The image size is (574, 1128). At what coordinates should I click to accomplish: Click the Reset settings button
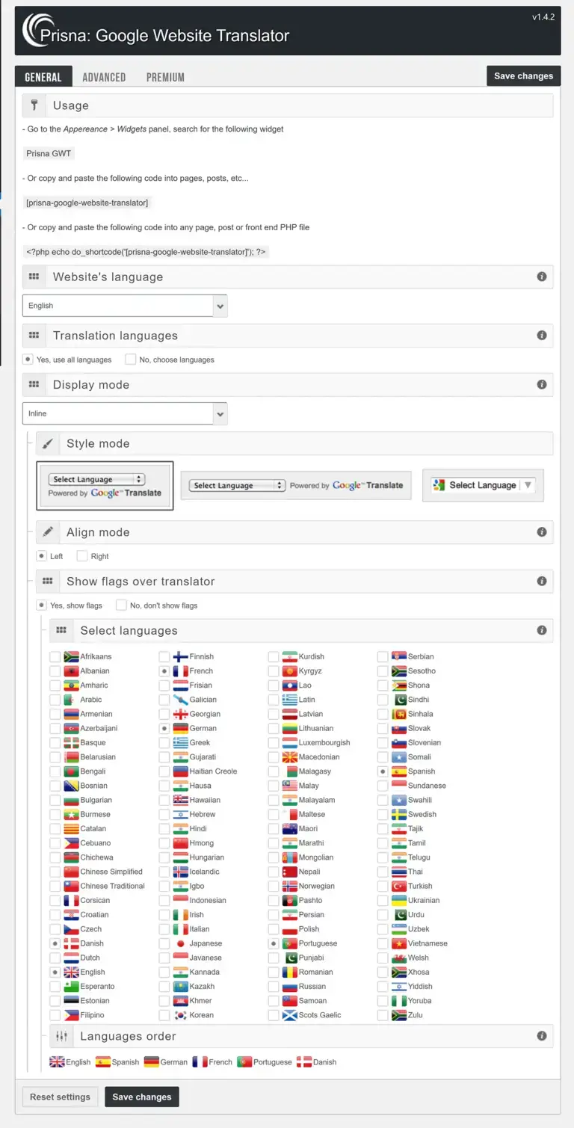[x=60, y=1097]
